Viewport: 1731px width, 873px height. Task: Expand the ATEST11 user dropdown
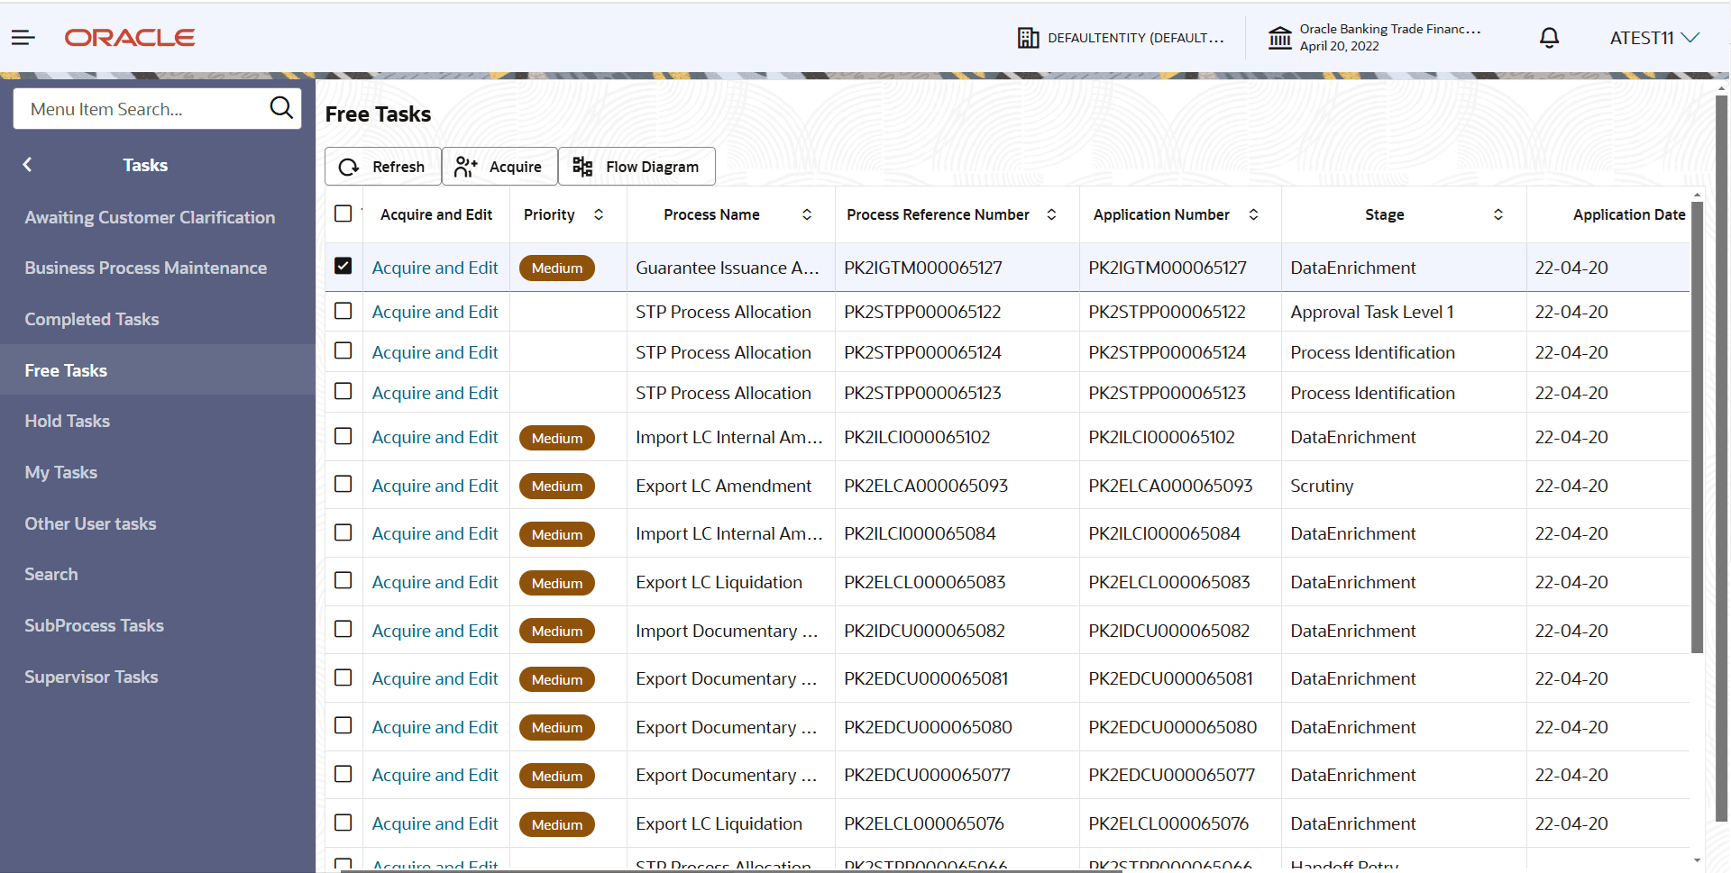coord(1654,38)
